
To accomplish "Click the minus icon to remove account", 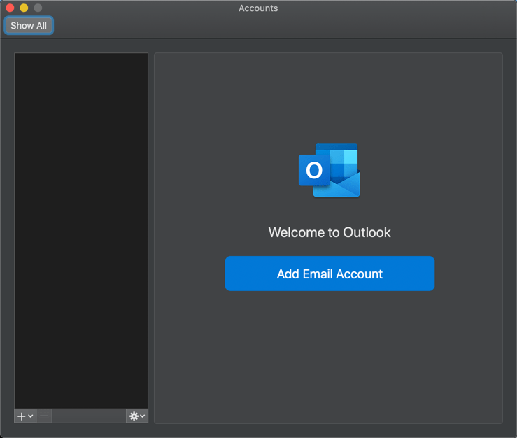I will pyautogui.click(x=44, y=416).
